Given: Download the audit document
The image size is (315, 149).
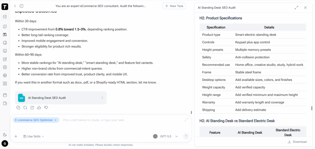Looking at the screenshot, I should coord(297,142).
